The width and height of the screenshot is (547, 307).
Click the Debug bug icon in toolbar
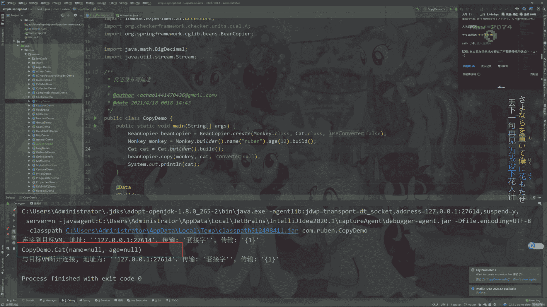(456, 9)
